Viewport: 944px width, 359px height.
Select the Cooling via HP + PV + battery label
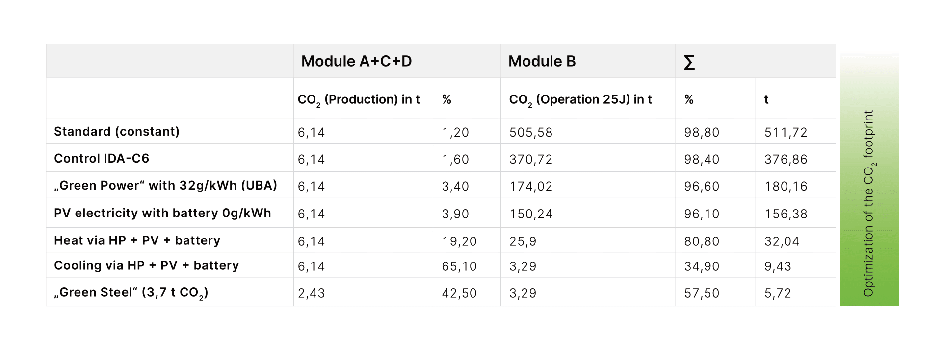146,265
